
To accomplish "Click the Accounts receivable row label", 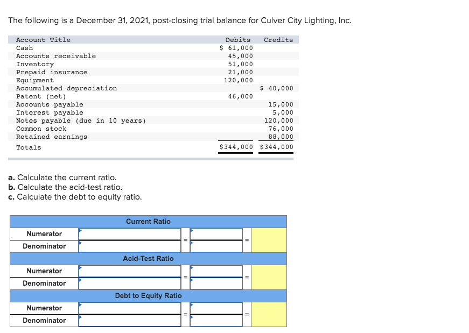I will tap(56, 56).
